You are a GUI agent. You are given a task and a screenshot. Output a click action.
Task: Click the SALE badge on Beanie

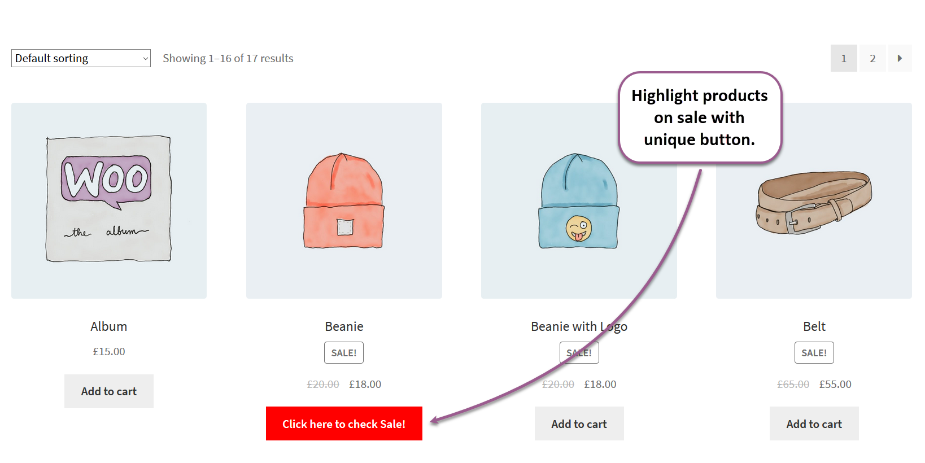344,352
